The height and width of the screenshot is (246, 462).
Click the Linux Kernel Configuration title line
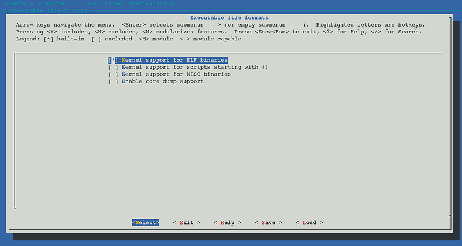[87, 3]
